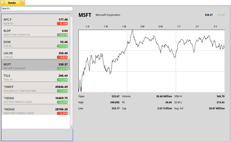
Task: Click the -0.26% badge for ^MDAXI
Action: tap(63, 113)
